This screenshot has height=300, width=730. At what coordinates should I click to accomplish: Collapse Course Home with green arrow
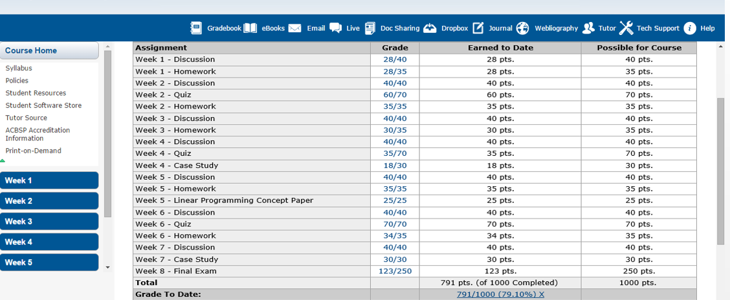(3, 160)
